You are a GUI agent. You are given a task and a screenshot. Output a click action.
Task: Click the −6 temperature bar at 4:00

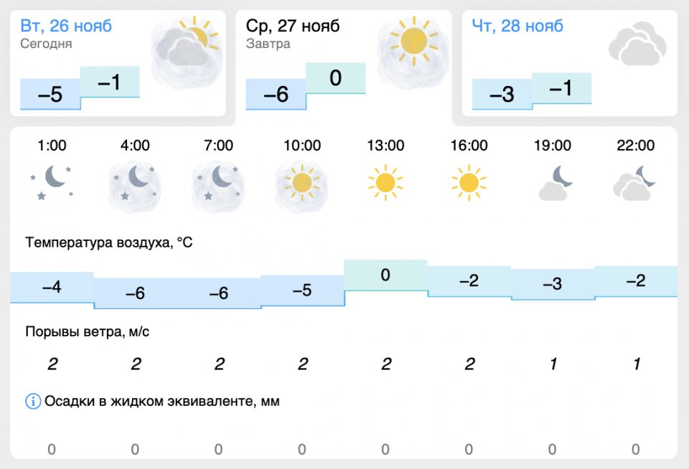click(x=135, y=293)
